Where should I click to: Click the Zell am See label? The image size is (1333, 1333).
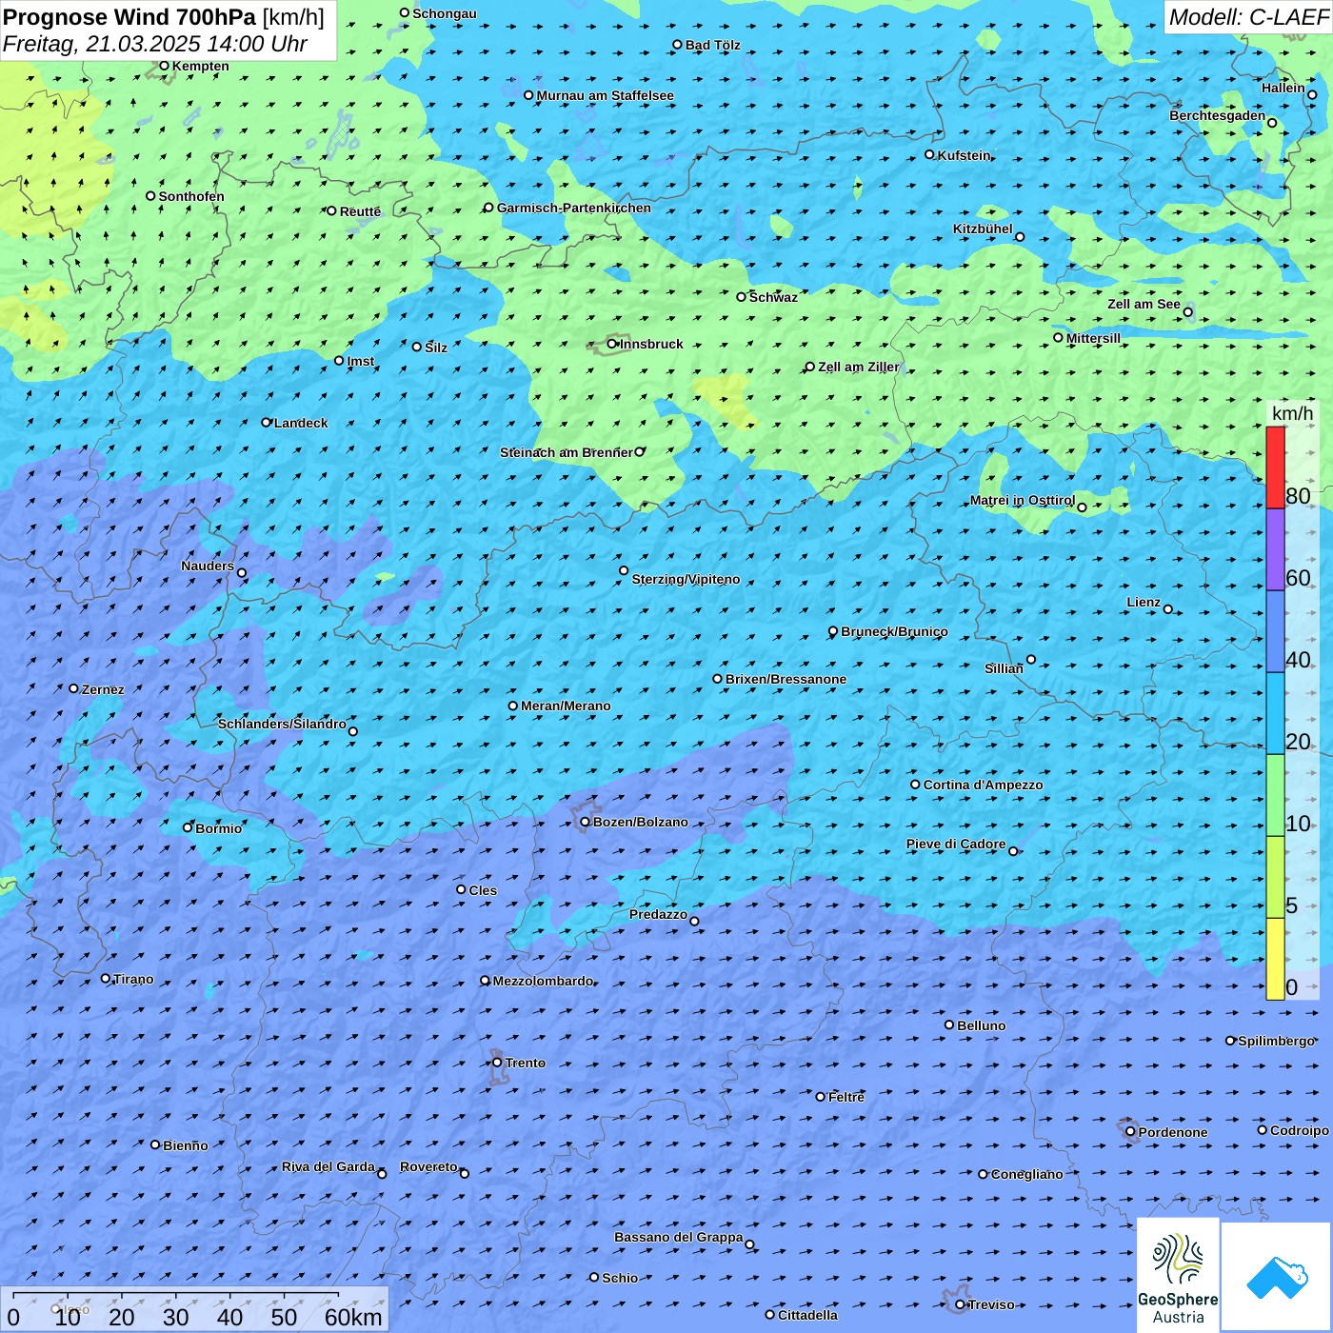click(1144, 304)
